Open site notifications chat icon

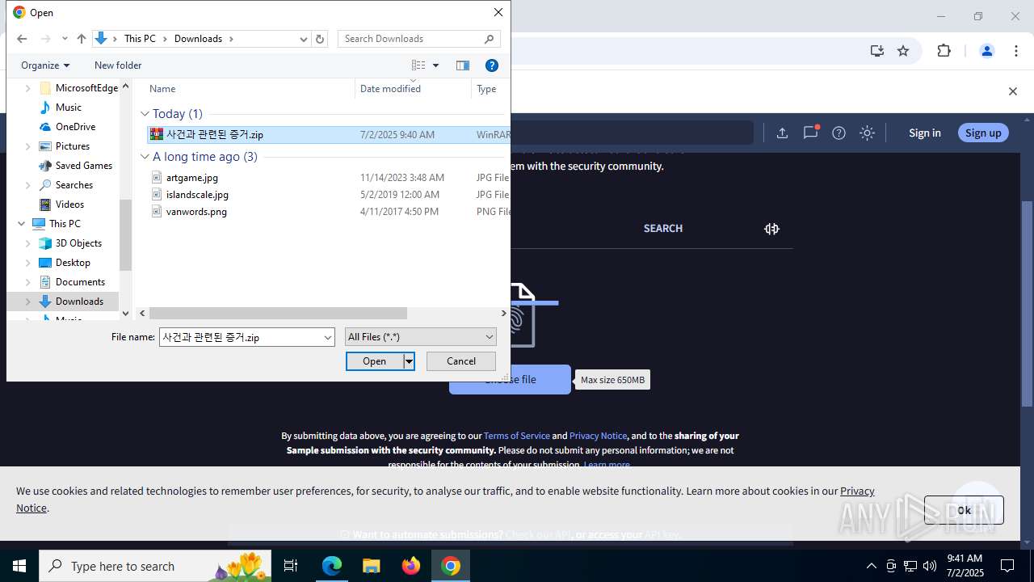(810, 133)
